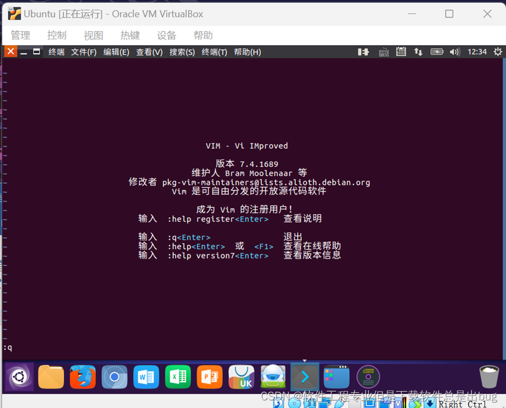Open Ubuntu Software store from the dock
This screenshot has height=408, width=506.
pyautogui.click(x=242, y=376)
